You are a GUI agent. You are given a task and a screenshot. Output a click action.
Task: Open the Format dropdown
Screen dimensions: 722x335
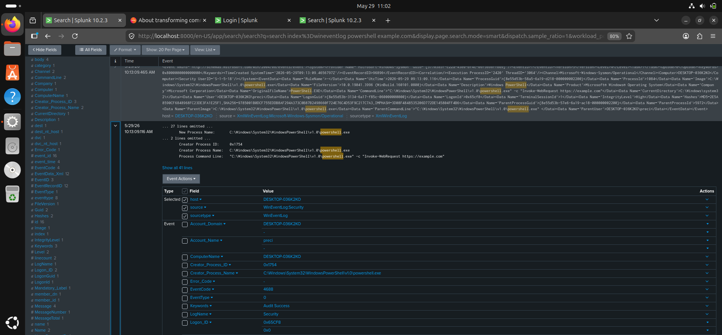125,50
